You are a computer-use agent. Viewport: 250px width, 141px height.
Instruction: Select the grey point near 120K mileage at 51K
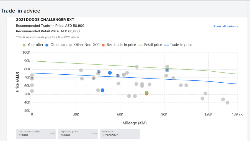[205, 94]
